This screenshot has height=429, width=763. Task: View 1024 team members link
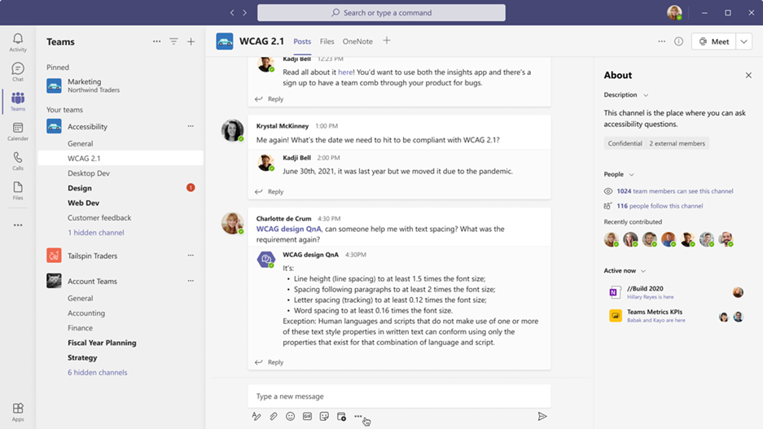click(x=675, y=191)
